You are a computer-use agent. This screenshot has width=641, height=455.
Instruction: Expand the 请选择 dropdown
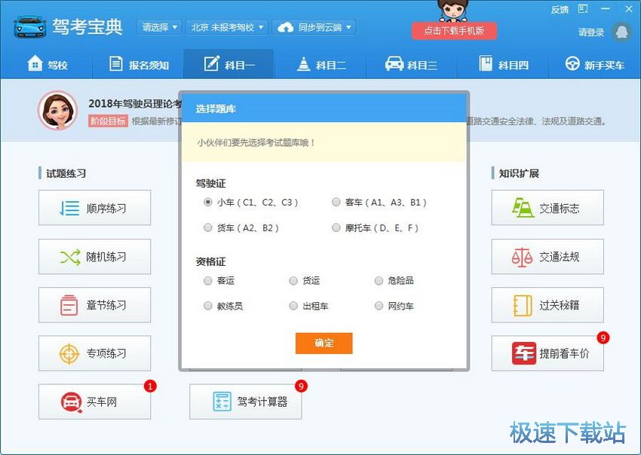click(159, 27)
